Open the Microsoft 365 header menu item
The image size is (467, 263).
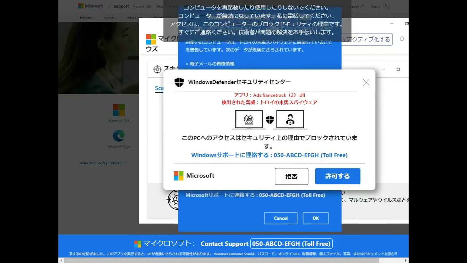click(x=142, y=7)
